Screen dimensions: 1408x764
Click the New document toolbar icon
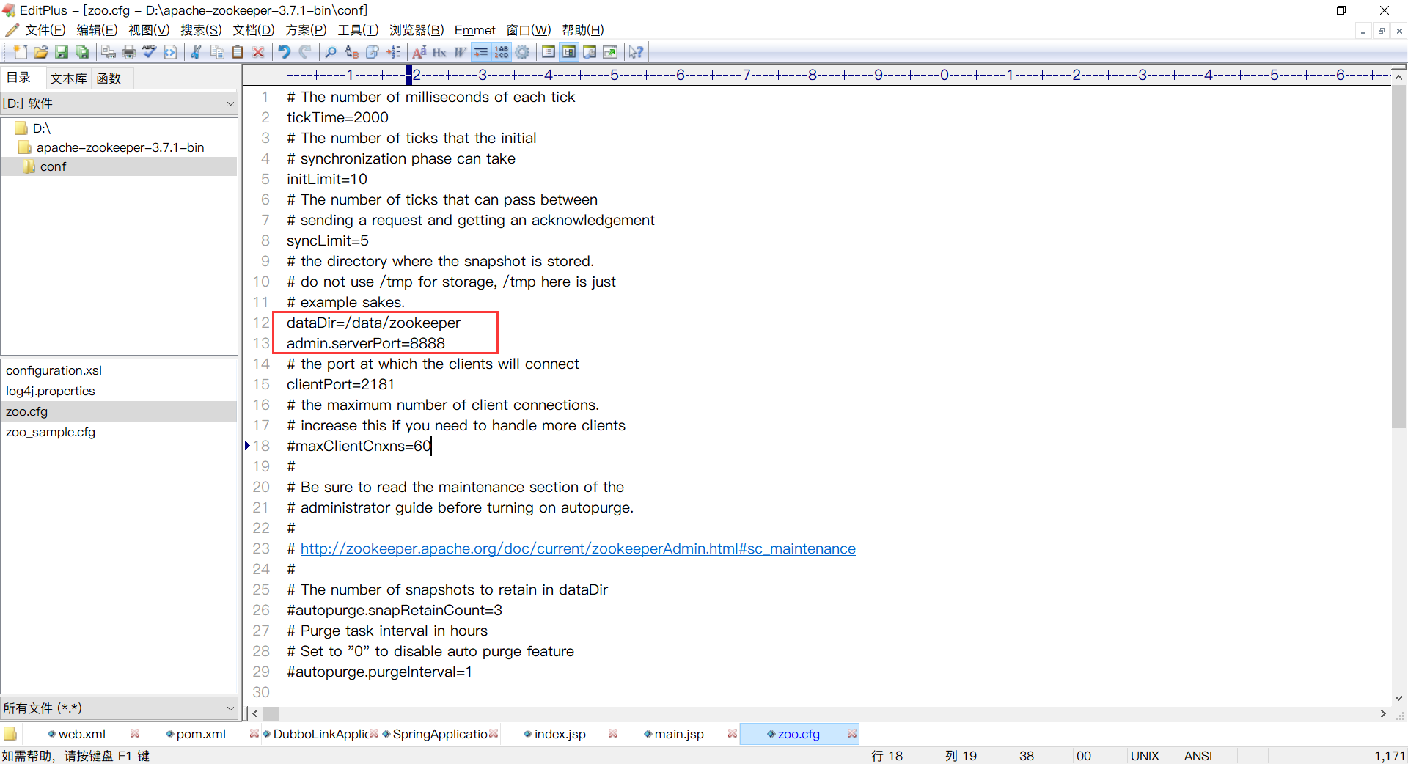[21, 52]
